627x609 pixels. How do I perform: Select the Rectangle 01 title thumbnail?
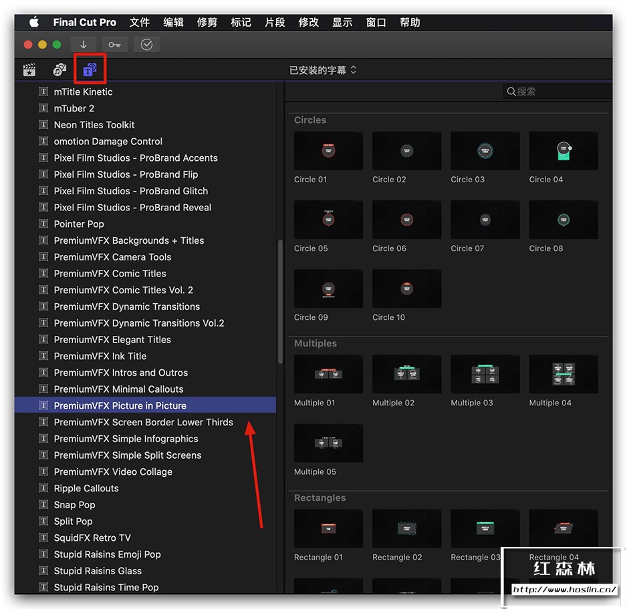[x=328, y=528]
